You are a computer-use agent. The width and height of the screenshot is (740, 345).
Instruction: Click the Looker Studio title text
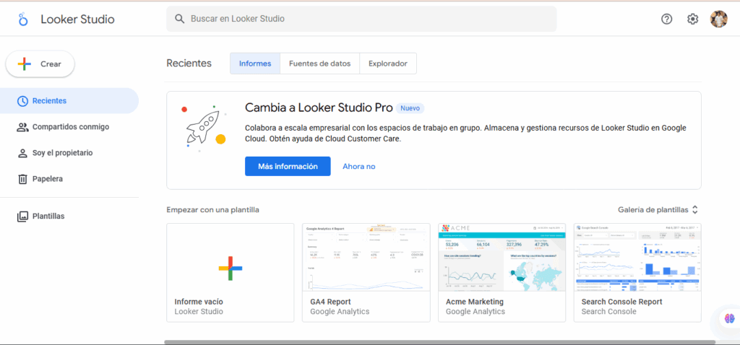pos(77,19)
